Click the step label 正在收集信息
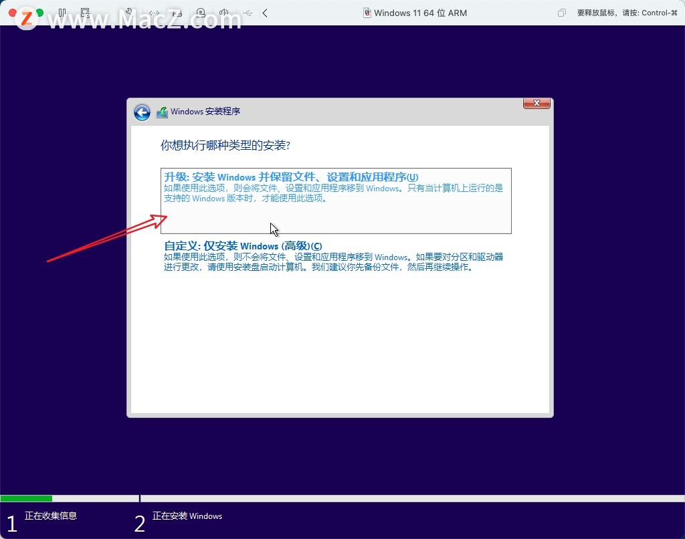685x539 pixels. pyautogui.click(x=51, y=516)
